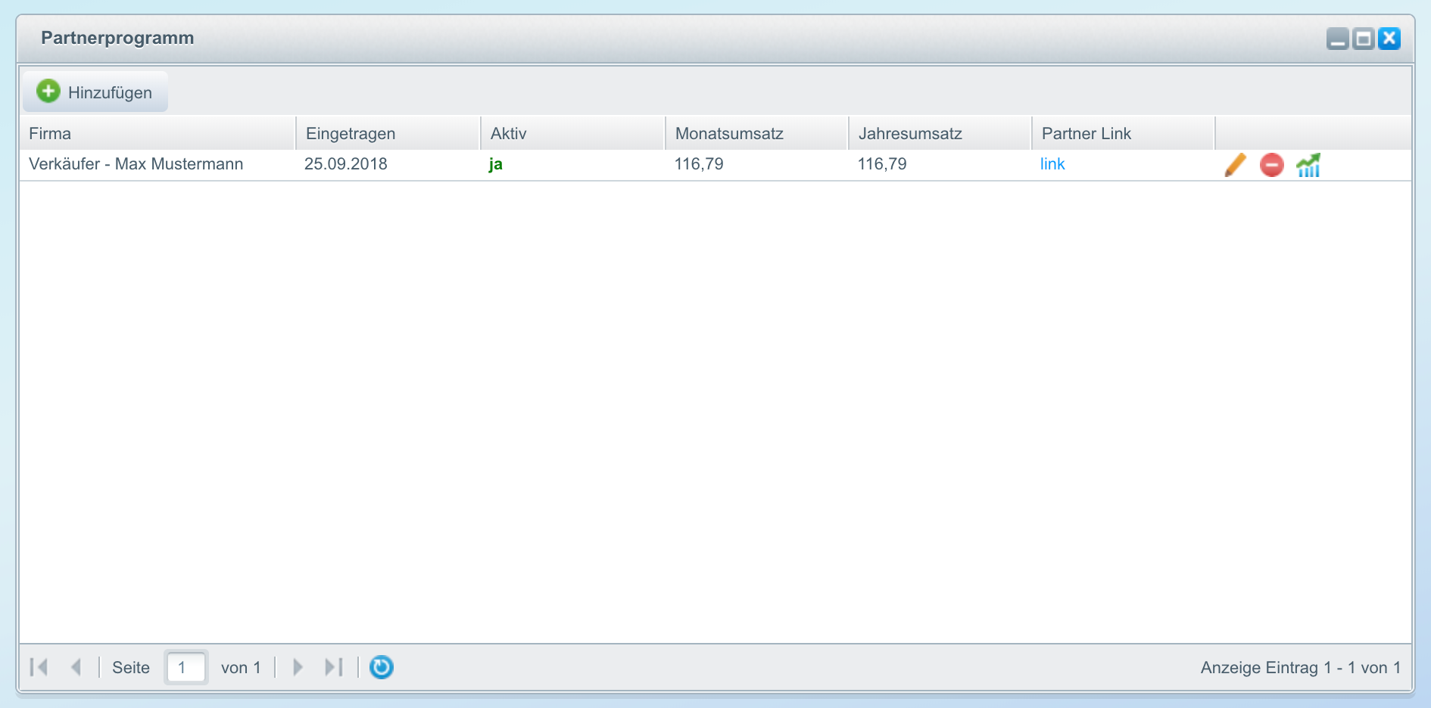The width and height of the screenshot is (1431, 708).
Task: Click the Monatsumsatz value 116,79
Action: coord(699,164)
